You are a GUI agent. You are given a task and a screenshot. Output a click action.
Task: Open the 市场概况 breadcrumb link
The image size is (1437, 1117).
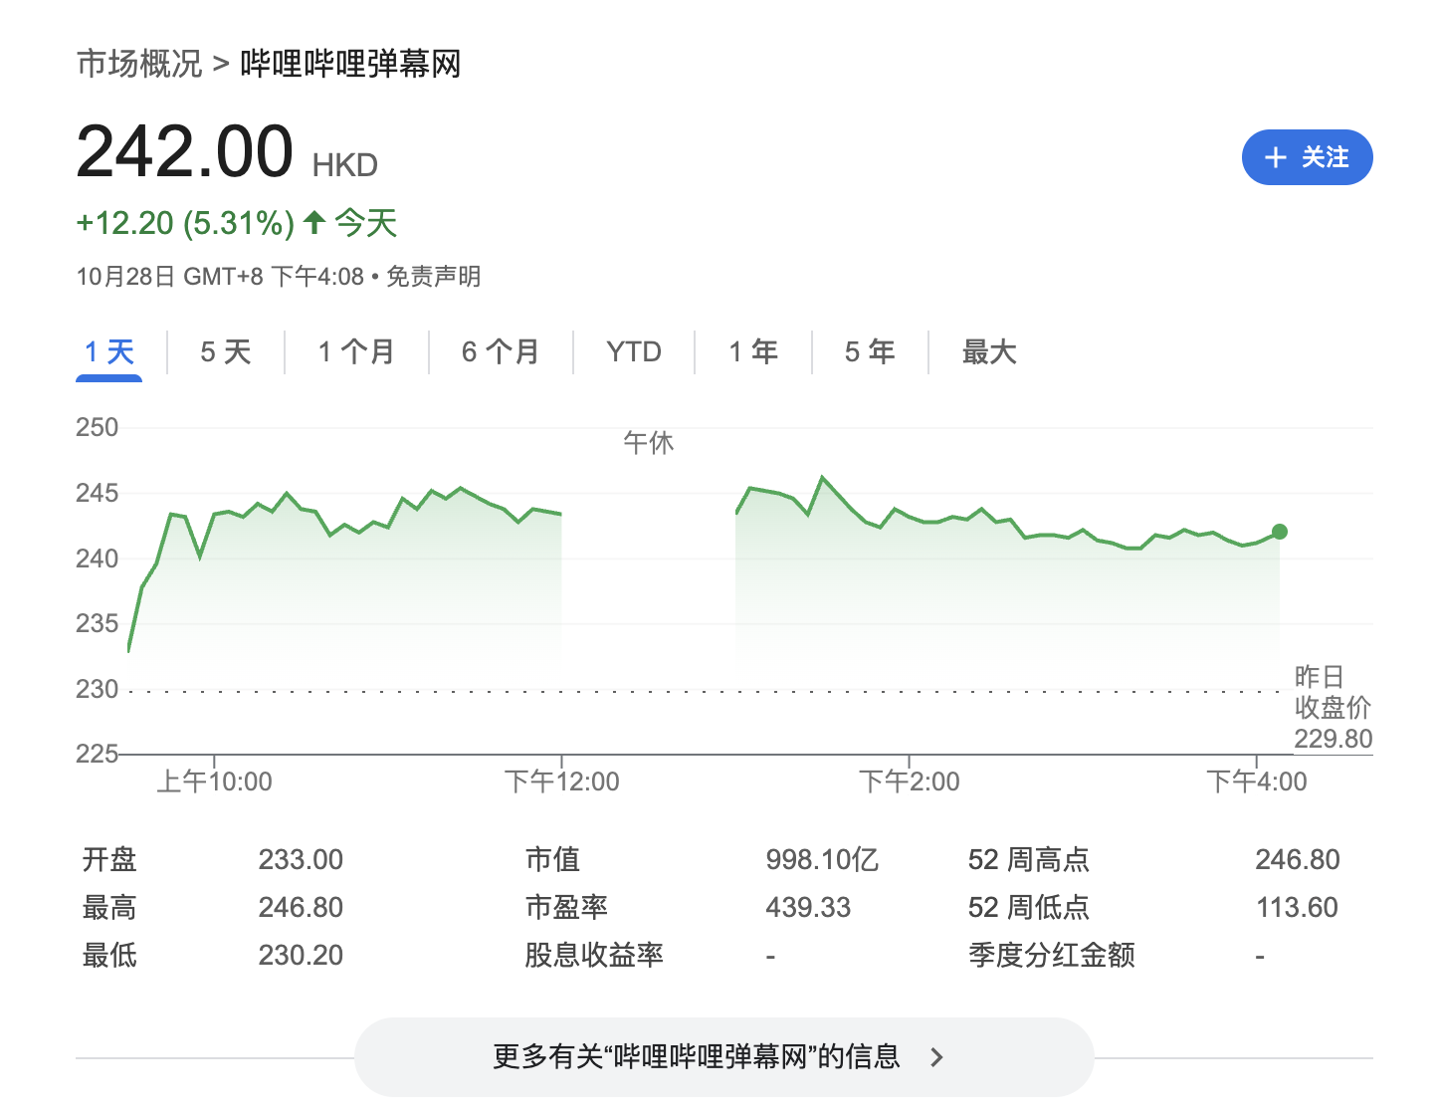coord(139,64)
